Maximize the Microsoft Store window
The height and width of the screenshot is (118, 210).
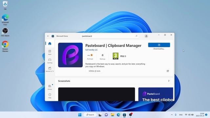165,35
